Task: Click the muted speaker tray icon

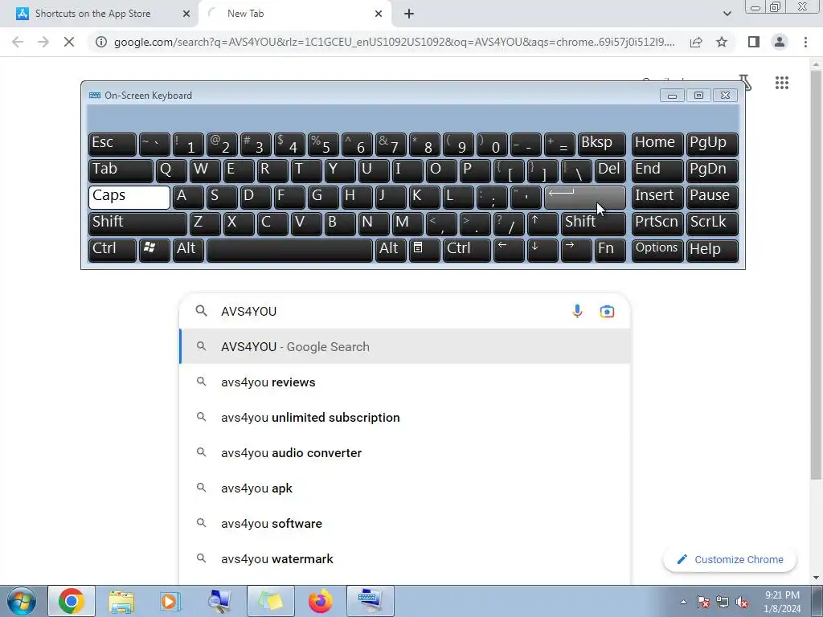Action: [x=742, y=602]
